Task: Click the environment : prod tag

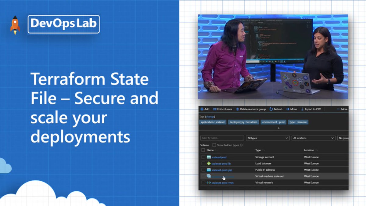Action: [x=273, y=122]
